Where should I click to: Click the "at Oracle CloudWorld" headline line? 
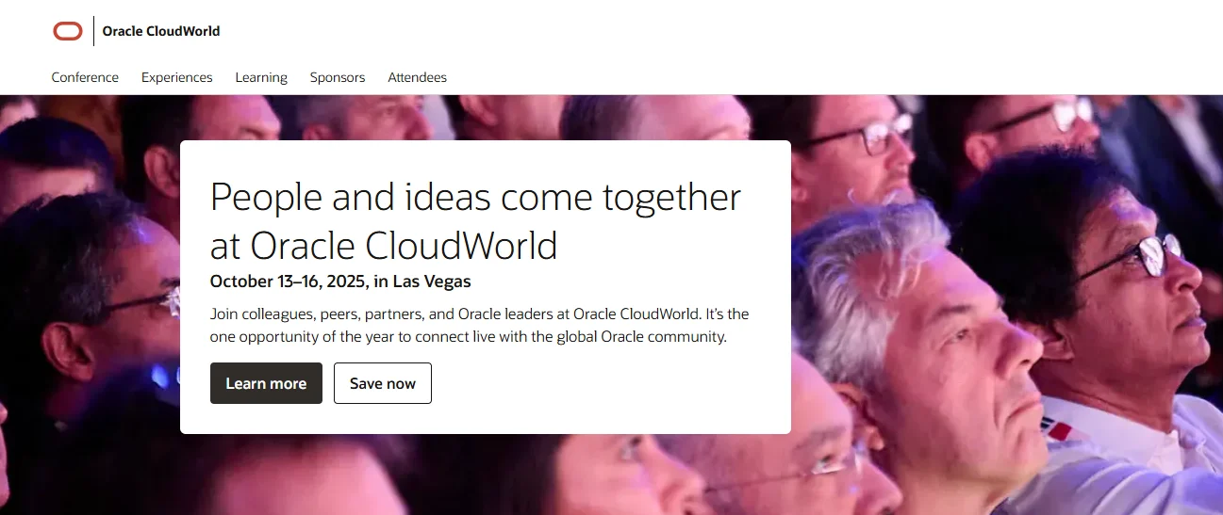tap(384, 246)
